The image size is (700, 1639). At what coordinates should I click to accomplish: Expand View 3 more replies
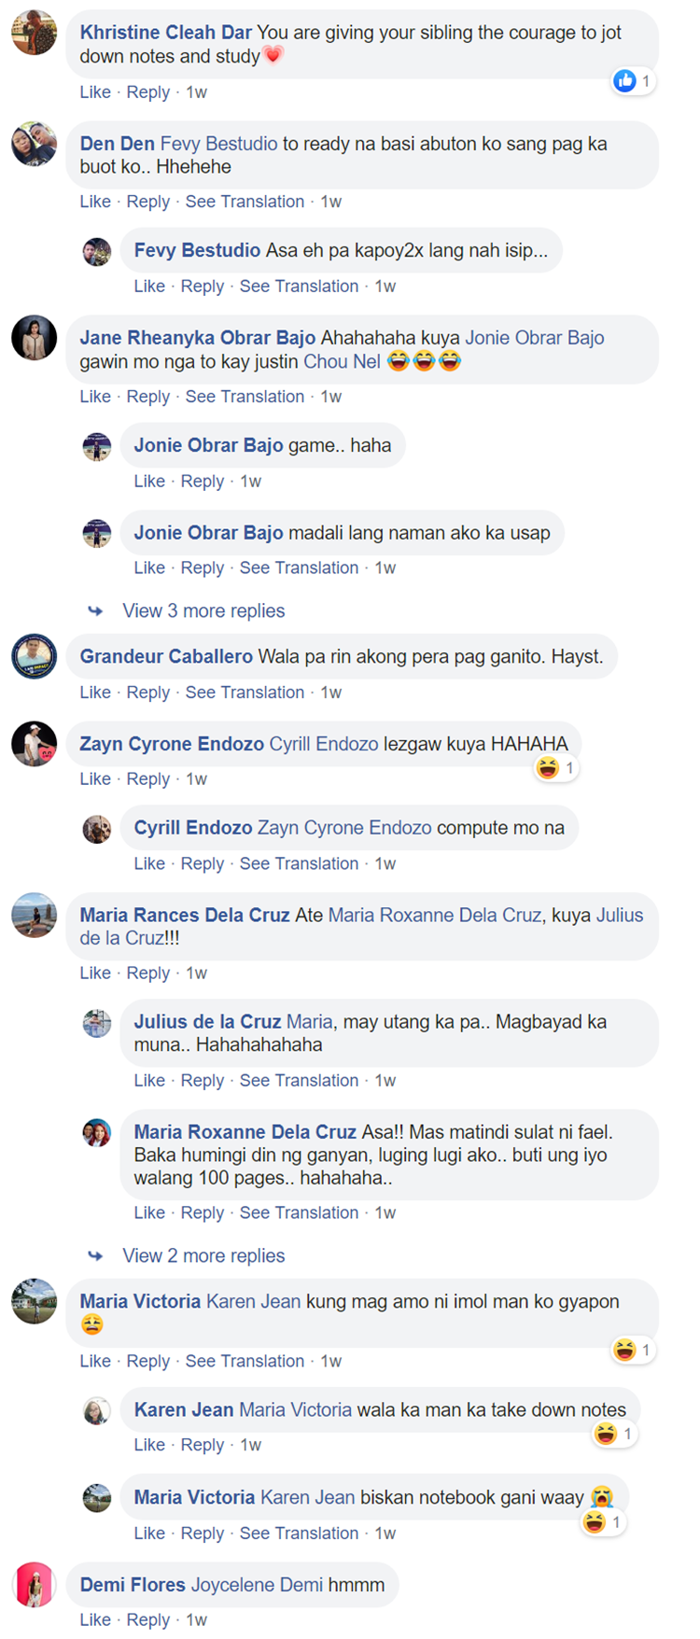coord(203,610)
